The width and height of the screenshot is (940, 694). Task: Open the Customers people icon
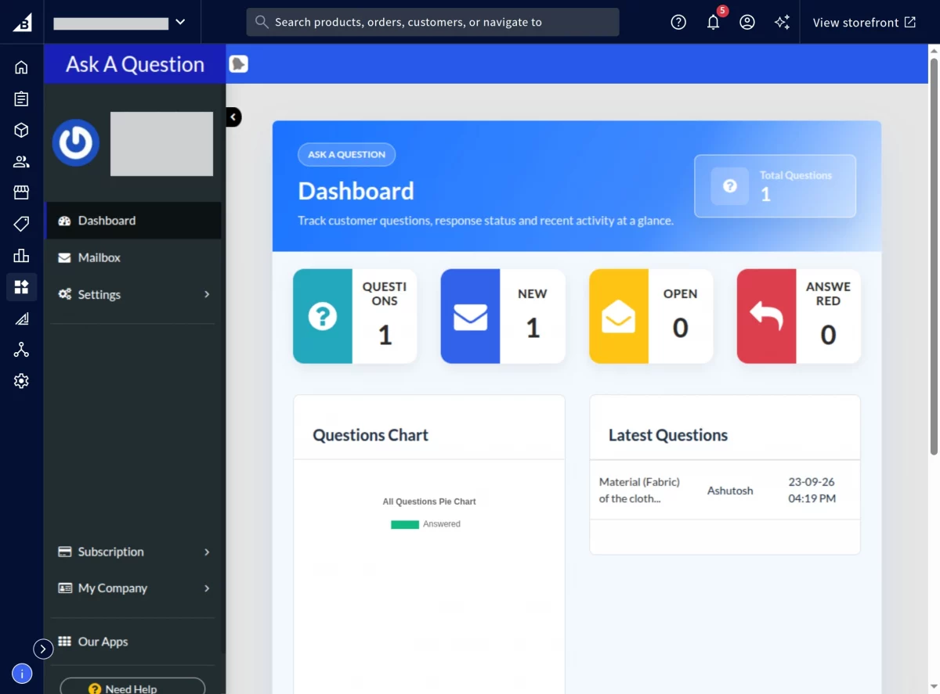coord(21,162)
